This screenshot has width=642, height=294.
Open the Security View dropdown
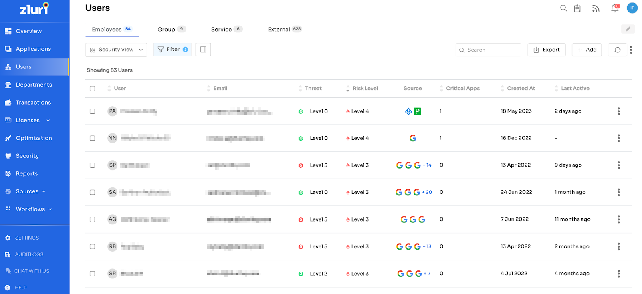coord(116,50)
